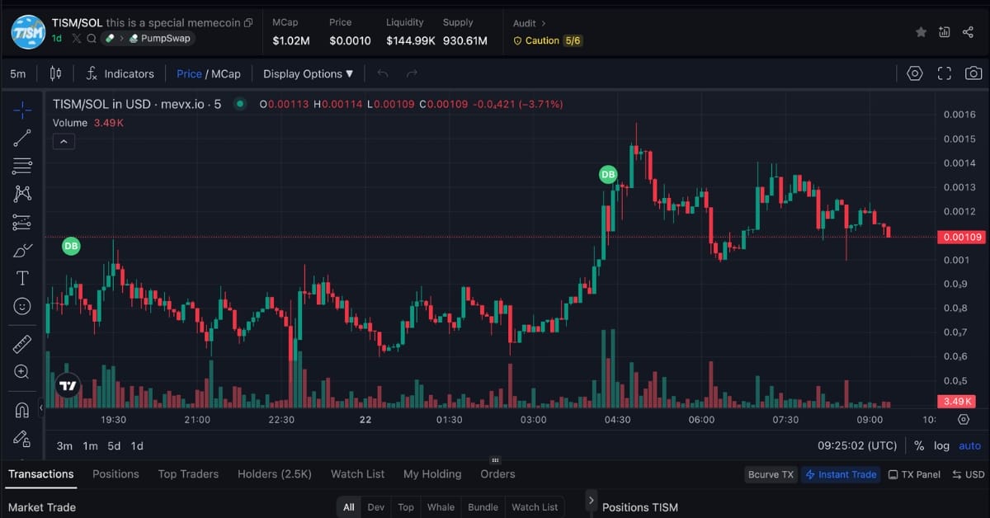
Task: Switch to the Top Traders tab
Action: coord(188,473)
